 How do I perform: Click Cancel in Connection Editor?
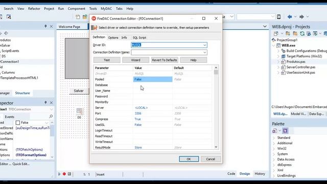click(x=211, y=159)
